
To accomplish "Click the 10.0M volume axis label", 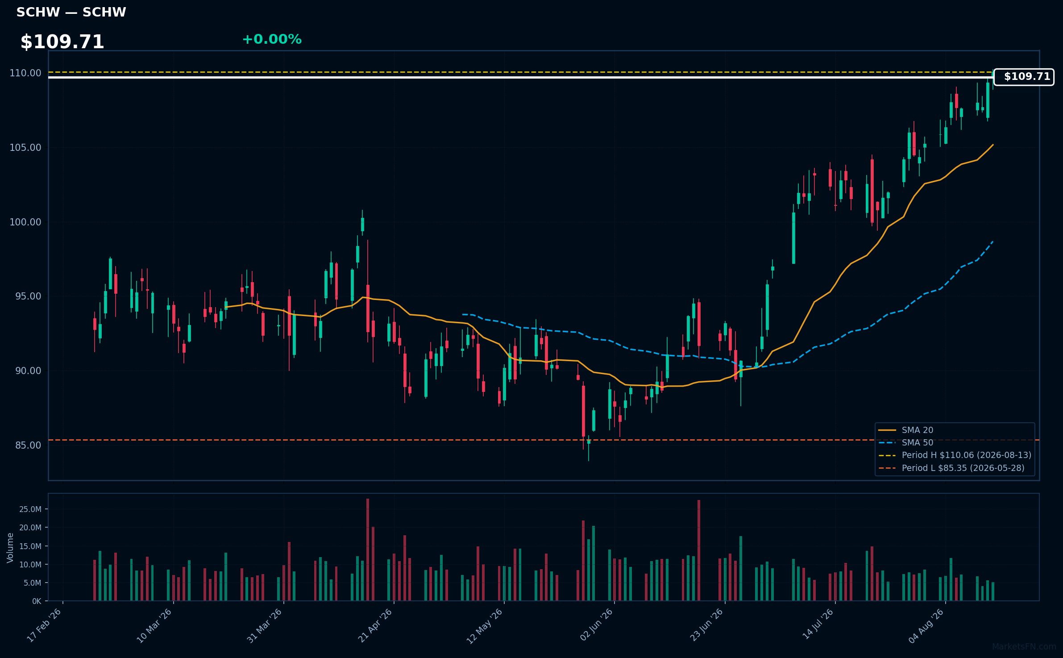I will [x=30, y=565].
